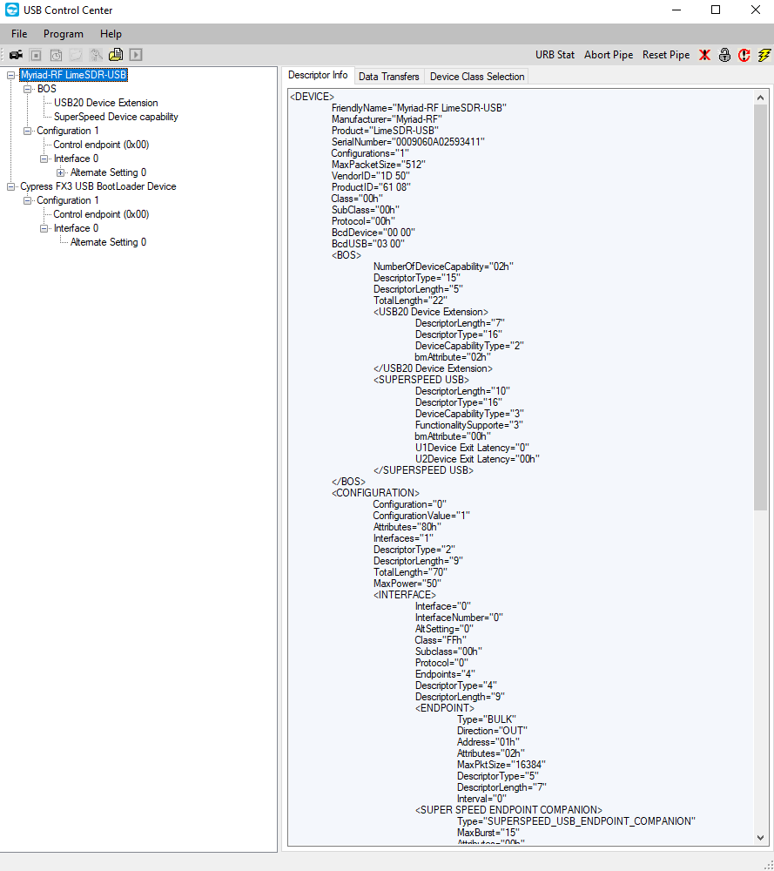This screenshot has height=871, width=774.
Task: Click the maximize window button
Action: [x=716, y=10]
